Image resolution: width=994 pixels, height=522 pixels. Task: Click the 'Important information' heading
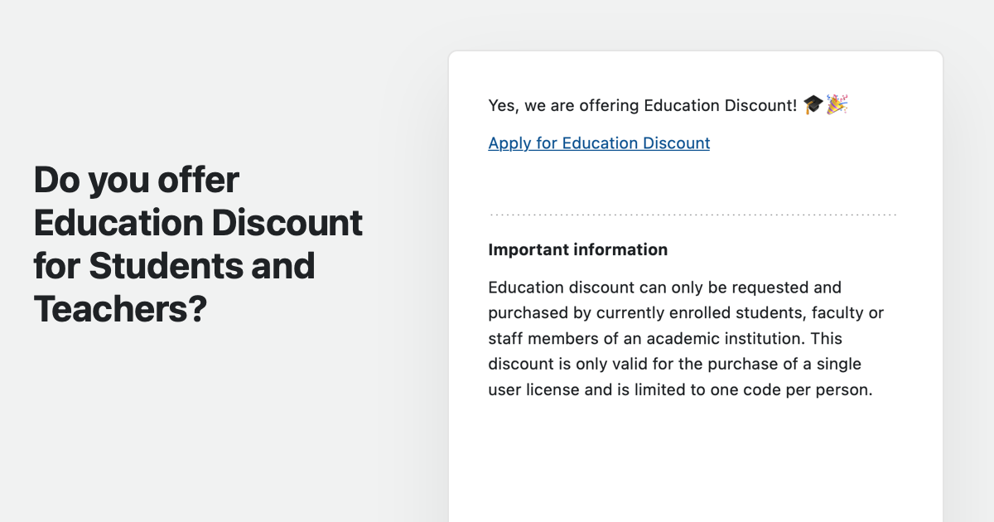577,249
